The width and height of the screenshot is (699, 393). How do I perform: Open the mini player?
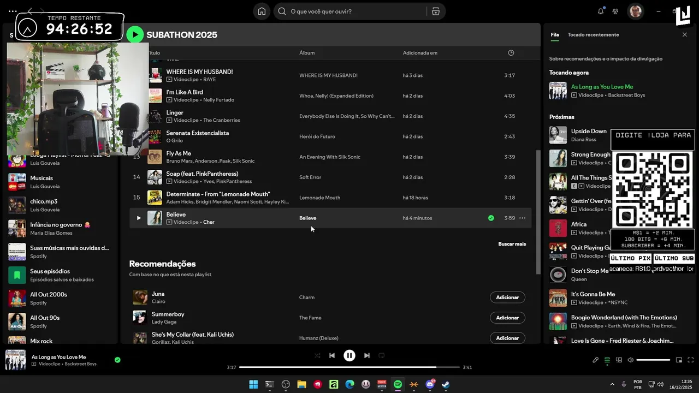coord(679,360)
